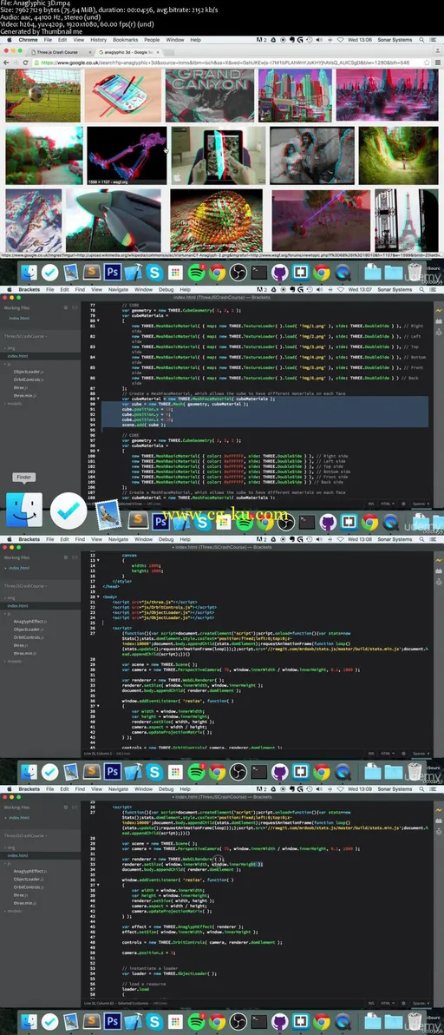Collapse code fold arrow at line 99 in the 13:07 frame
This screenshot has width=444, height=1035.
tap(99, 450)
